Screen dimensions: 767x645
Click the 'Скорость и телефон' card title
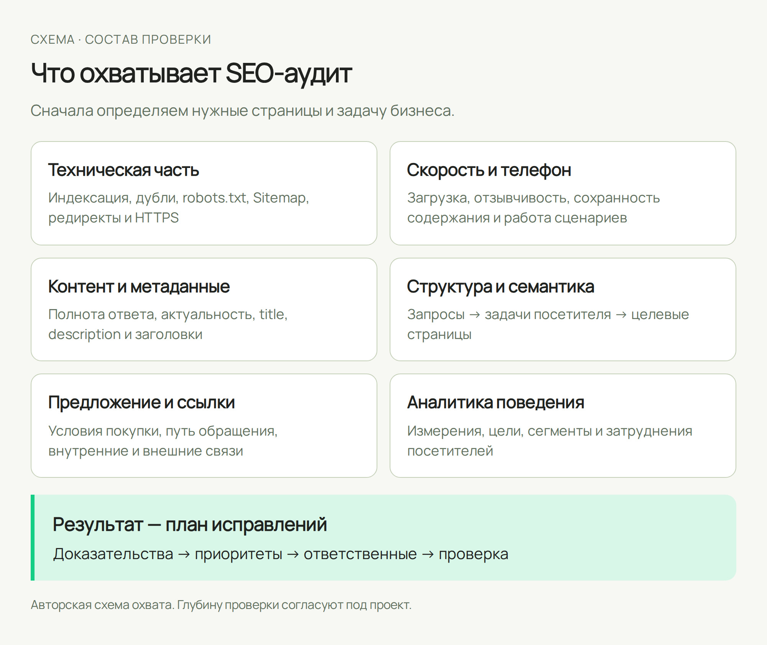(x=489, y=170)
